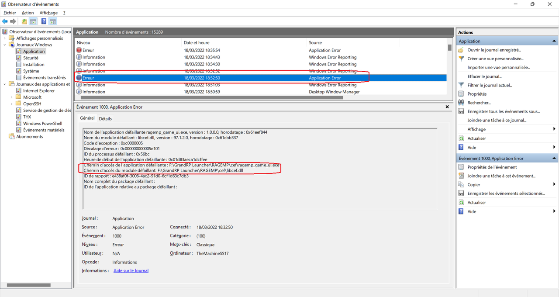Select the Information event at 18:34:43

point(261,57)
